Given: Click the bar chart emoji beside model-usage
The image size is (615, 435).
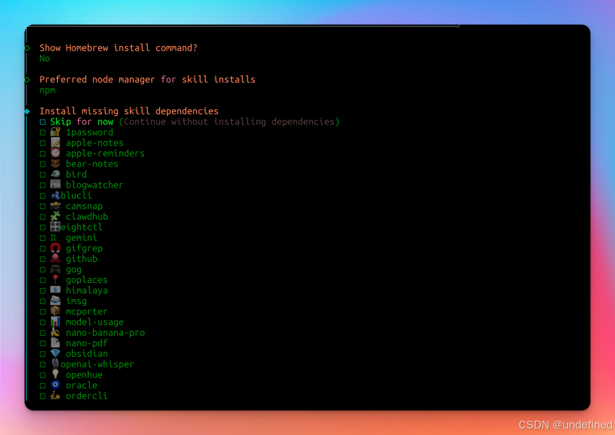Looking at the screenshot, I should pos(55,322).
